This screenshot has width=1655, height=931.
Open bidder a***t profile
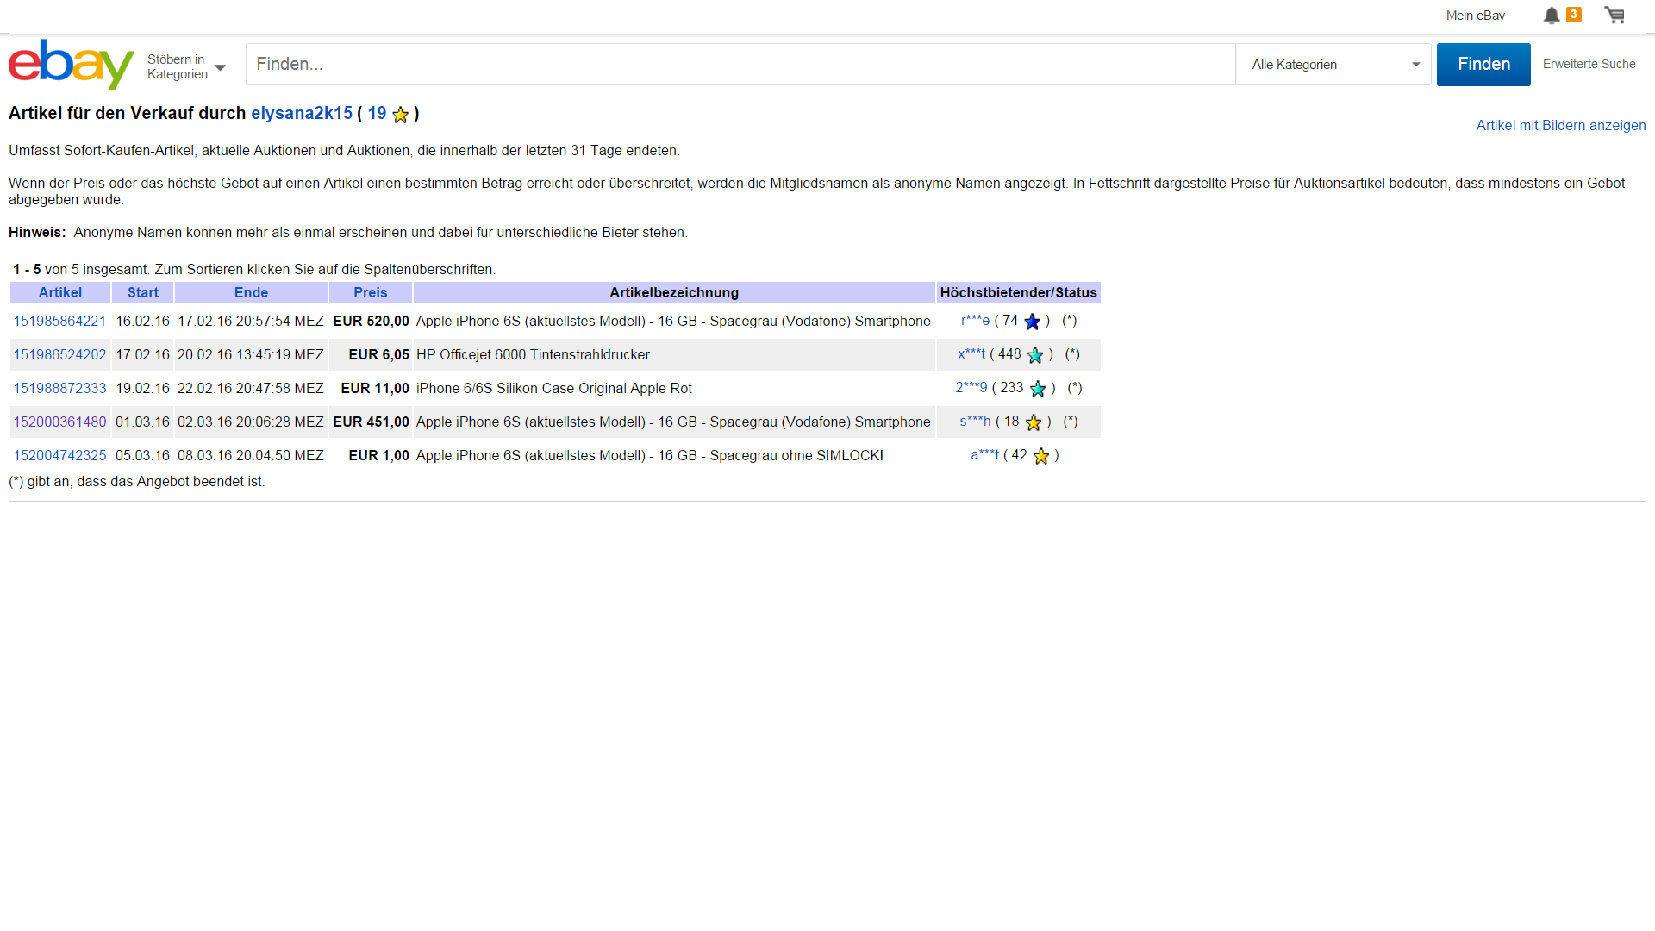tap(984, 454)
